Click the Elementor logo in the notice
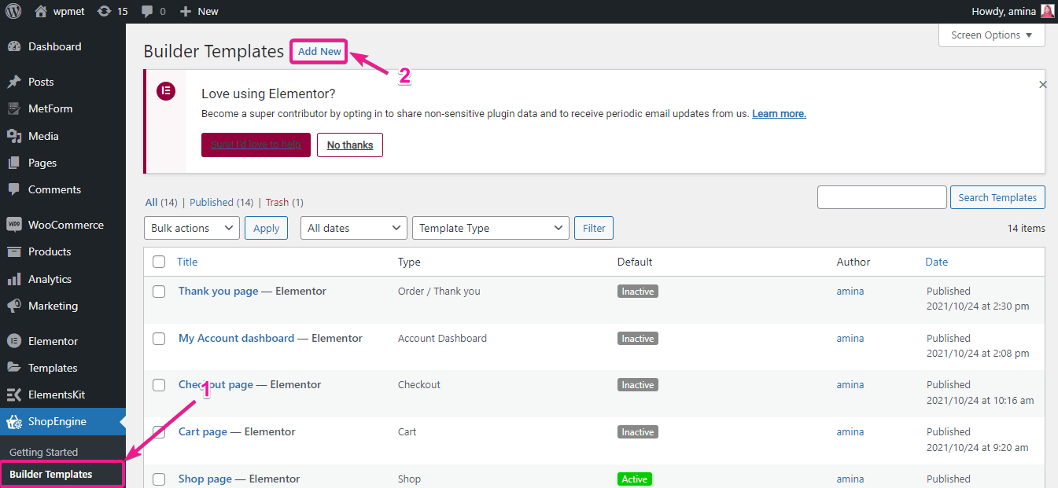 [166, 91]
